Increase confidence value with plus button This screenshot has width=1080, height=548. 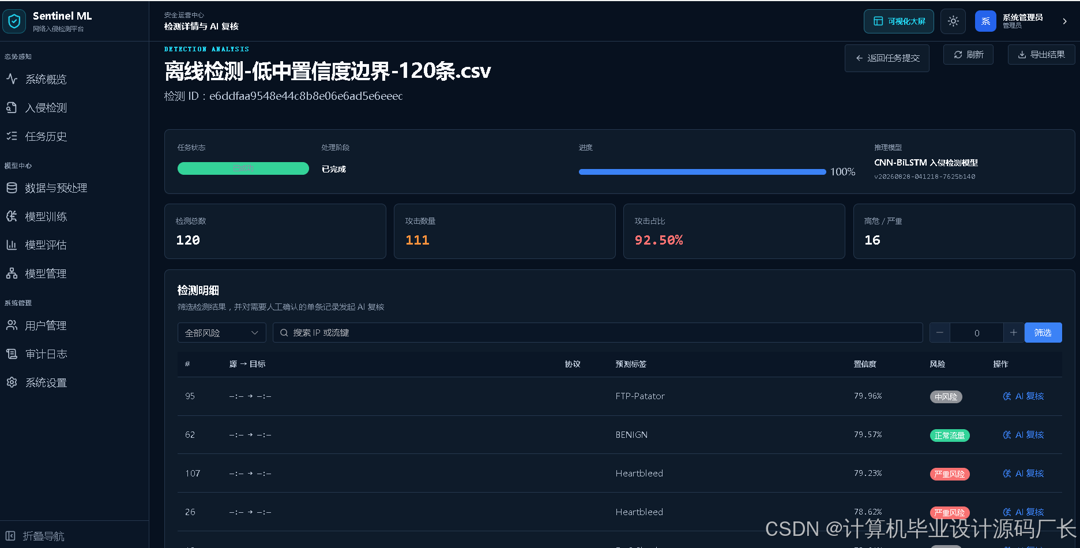click(x=1013, y=333)
